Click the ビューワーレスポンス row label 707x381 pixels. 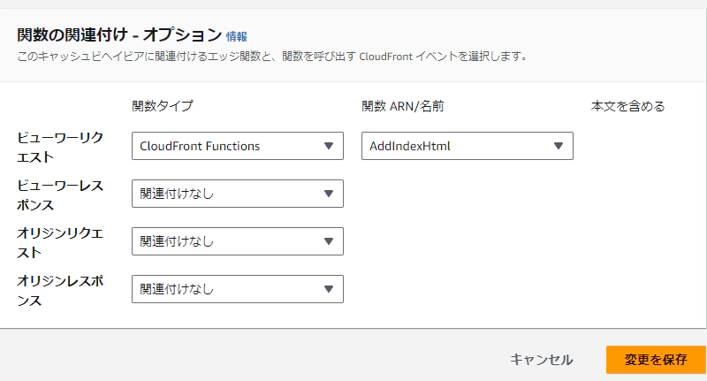[x=60, y=194]
